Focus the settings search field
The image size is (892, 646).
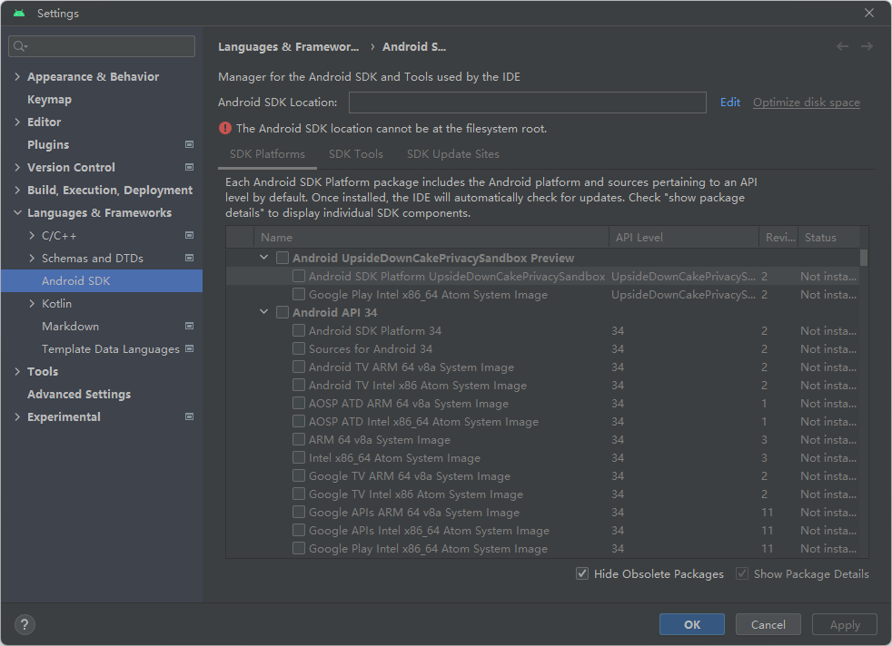coord(102,46)
